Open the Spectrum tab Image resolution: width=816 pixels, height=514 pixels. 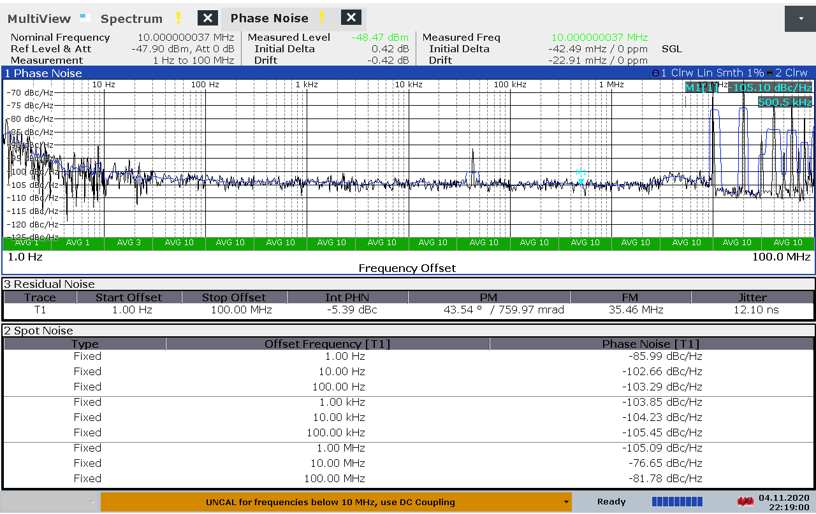point(131,18)
